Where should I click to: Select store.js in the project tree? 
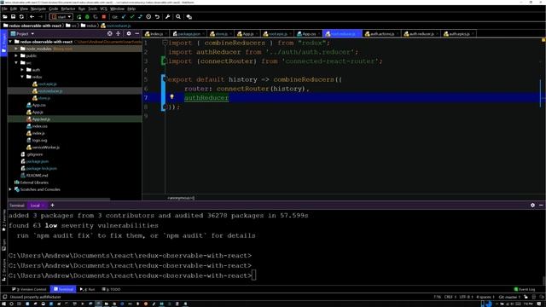click(x=44, y=98)
